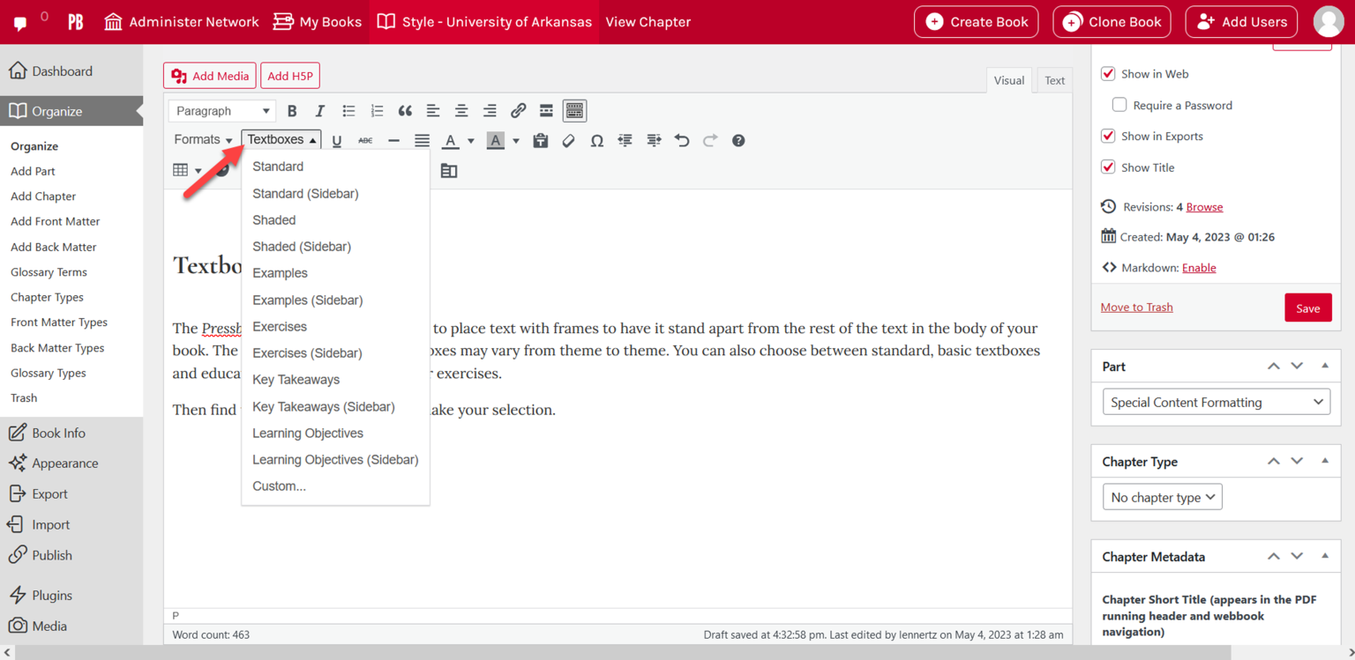Viewport: 1355px width, 660px height.
Task: Insert a numbered list
Action: pos(377,110)
